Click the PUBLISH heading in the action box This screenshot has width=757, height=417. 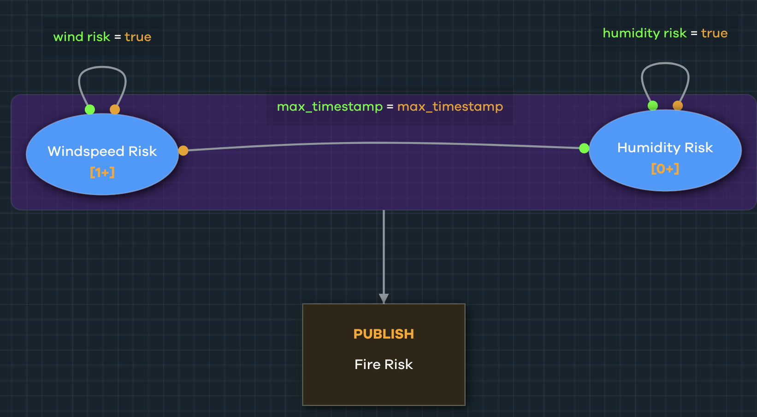[x=384, y=334]
